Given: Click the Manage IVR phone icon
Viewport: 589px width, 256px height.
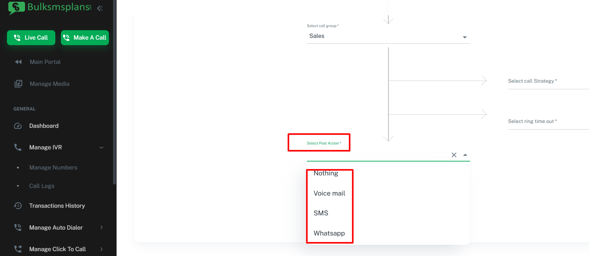Looking at the screenshot, I should tap(18, 147).
